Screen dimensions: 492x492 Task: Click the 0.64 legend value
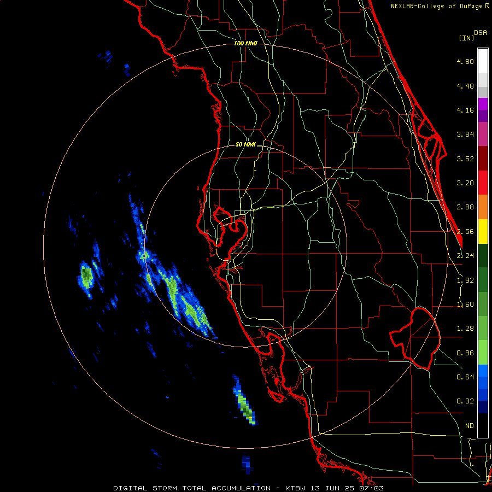point(465,377)
